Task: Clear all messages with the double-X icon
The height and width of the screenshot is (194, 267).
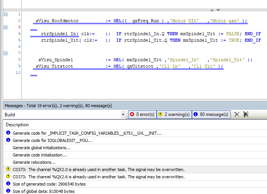Action: (x=246, y=114)
